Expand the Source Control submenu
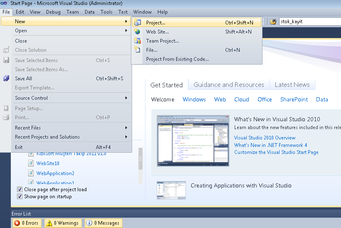The image size is (341, 228). (66, 98)
